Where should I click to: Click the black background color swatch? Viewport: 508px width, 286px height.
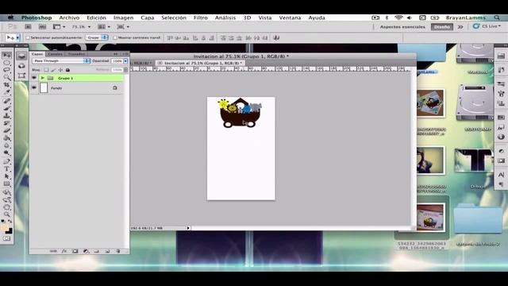10,231
